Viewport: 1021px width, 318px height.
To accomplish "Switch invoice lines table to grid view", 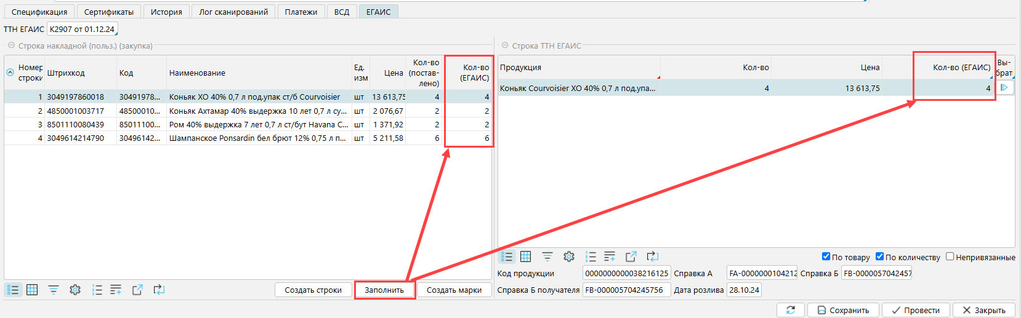I will (32, 290).
